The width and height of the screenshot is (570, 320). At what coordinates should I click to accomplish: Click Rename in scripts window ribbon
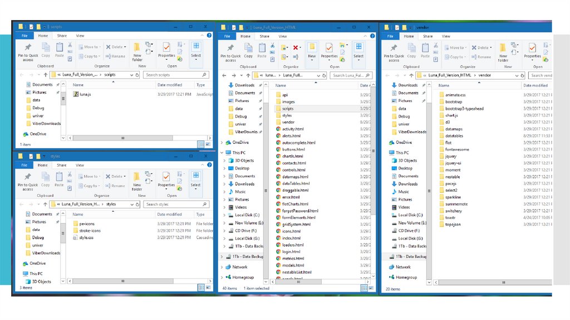[x=116, y=56]
